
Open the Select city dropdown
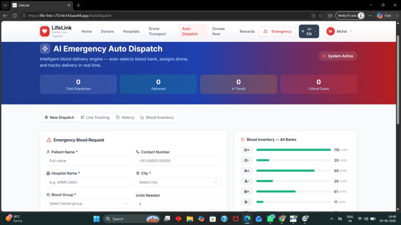tap(179, 182)
